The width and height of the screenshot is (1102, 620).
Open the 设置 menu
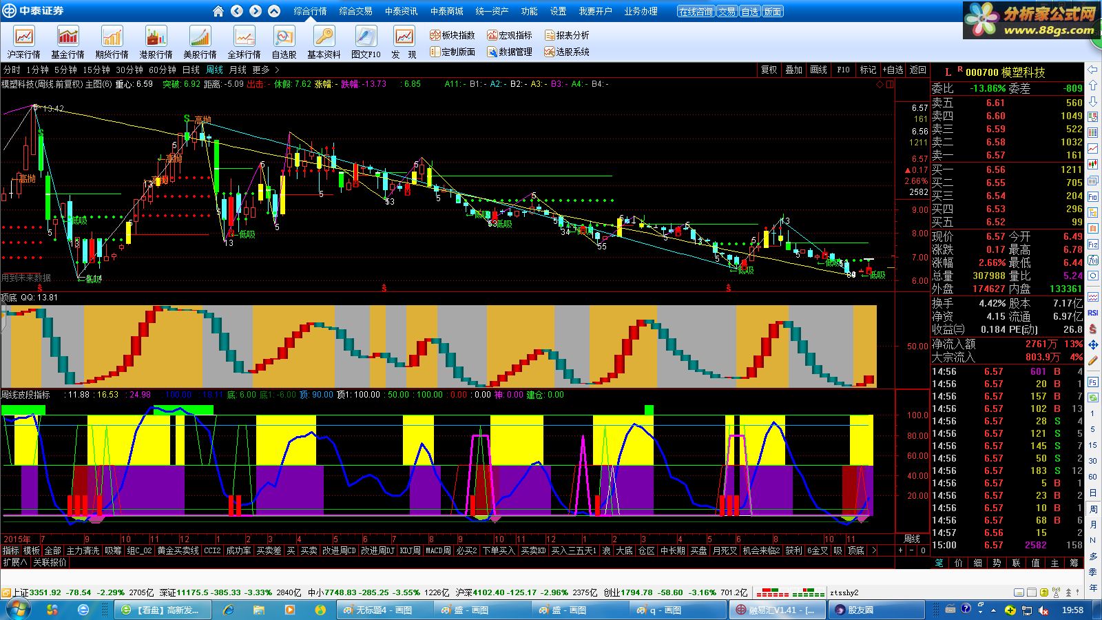click(559, 11)
